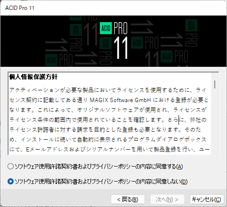Click the 個人情報保護方針 heading
The image size is (227, 207).
[x=33, y=77]
